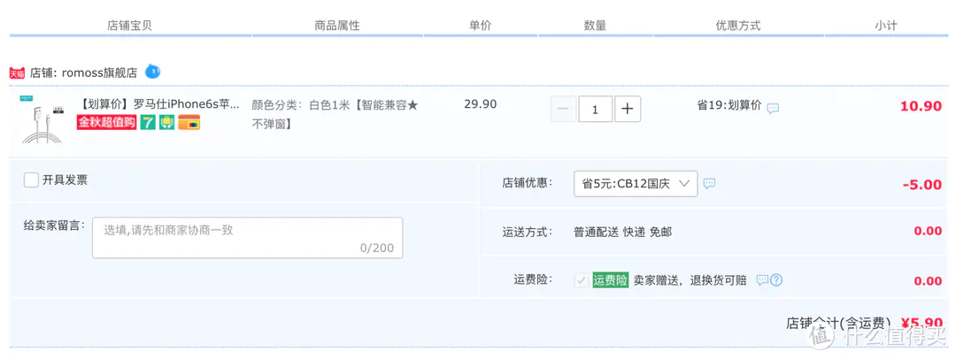Open Wangwang chat icon beside romoss旗舰店

(152, 72)
